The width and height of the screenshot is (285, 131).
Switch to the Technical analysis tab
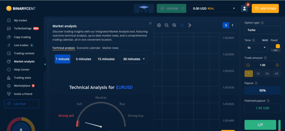[x=64, y=48]
